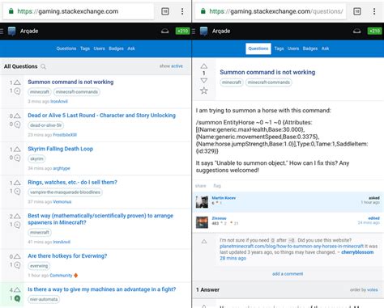The image size is (384, 308).
Task: Open Rings, watches, etc. - do I sell them?
Action: (72, 182)
